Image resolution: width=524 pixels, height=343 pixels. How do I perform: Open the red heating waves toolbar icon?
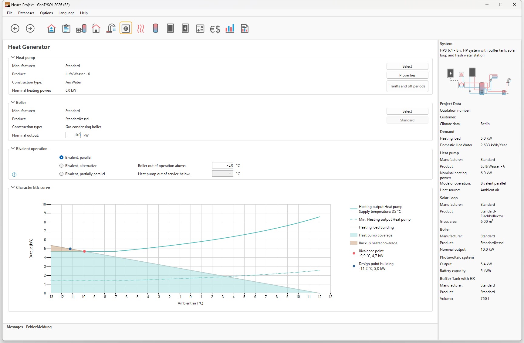[x=140, y=29]
